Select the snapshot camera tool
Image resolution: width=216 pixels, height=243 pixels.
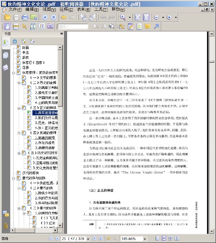50,26
